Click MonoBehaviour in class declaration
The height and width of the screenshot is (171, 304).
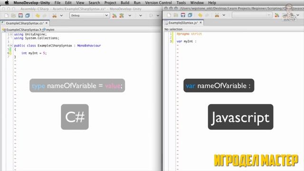[x=89, y=46]
